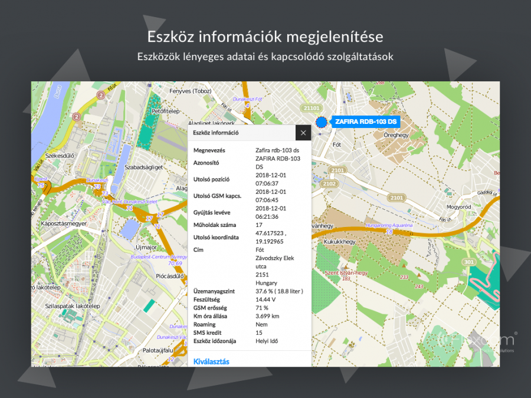
Task: Click the Szilaspatak lakótelep map label
Action: coord(73,306)
